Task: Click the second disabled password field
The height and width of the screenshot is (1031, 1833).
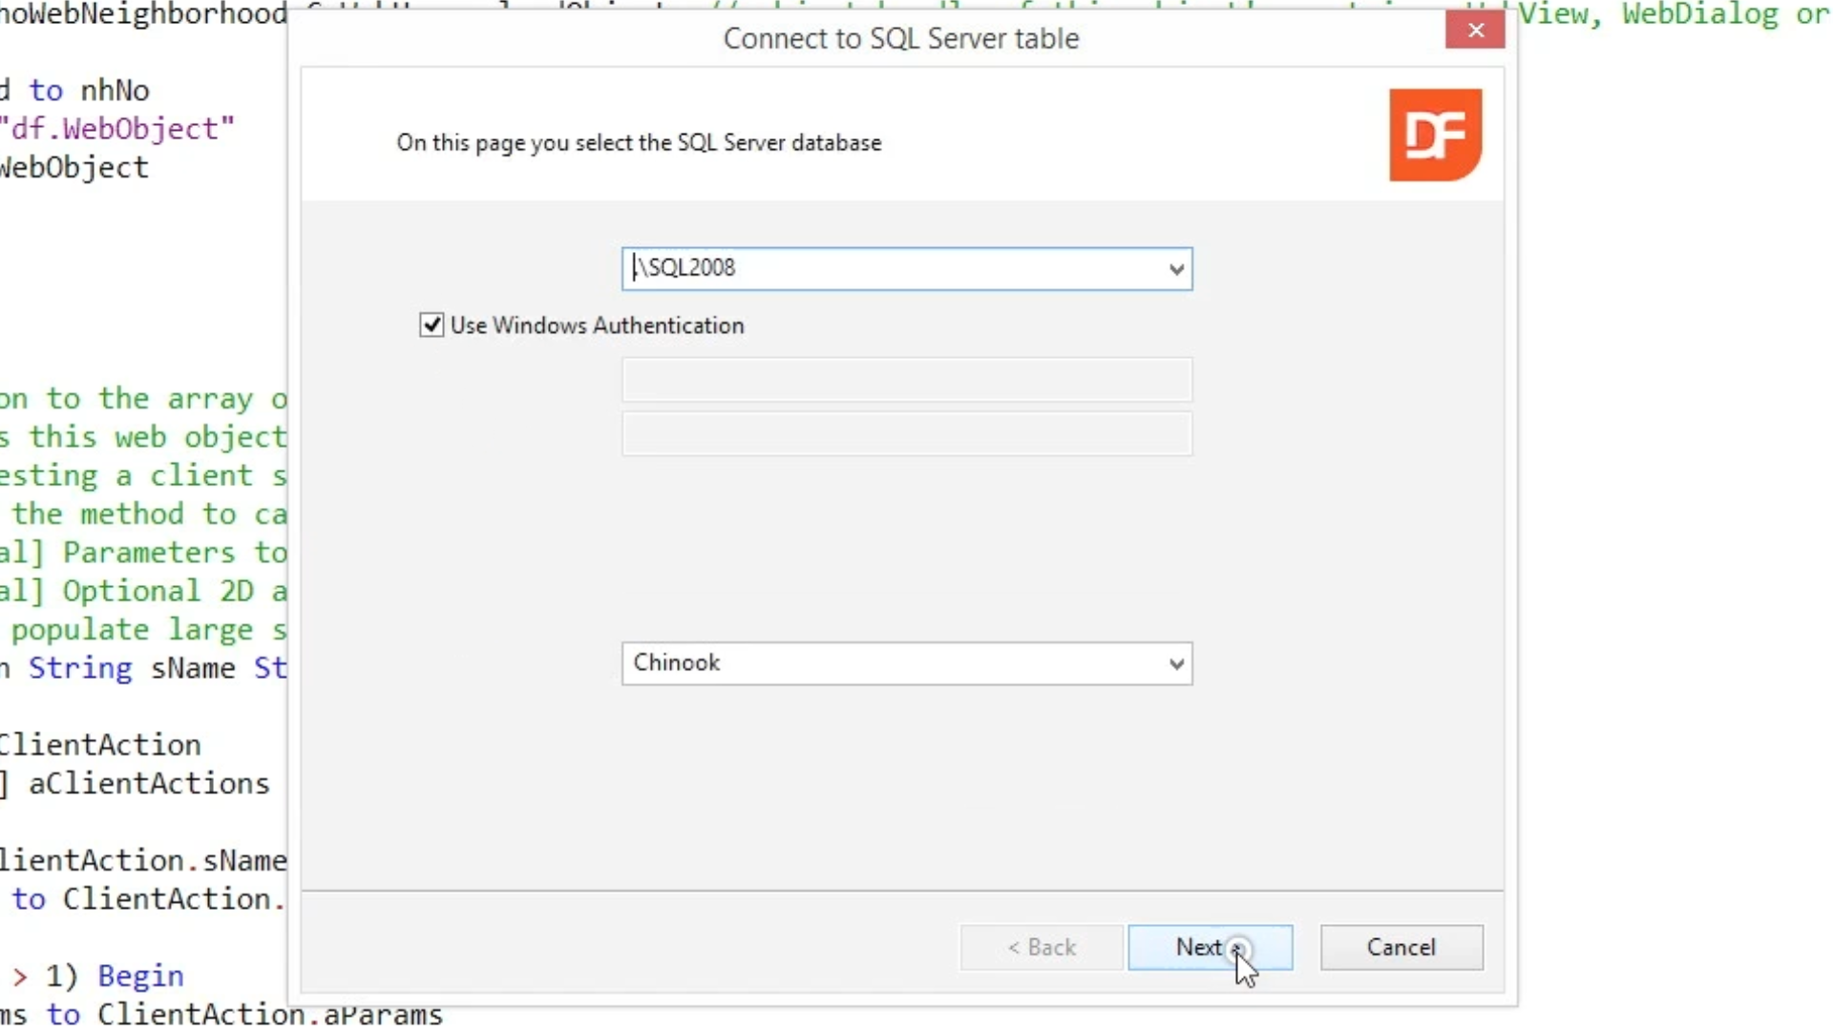Action: [906, 434]
